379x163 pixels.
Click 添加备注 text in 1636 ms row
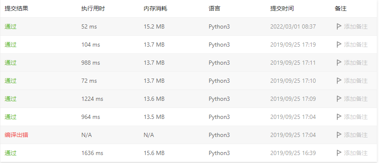(356, 153)
